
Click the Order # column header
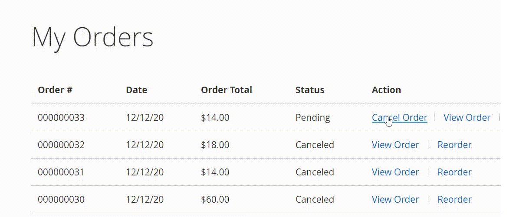coord(55,90)
